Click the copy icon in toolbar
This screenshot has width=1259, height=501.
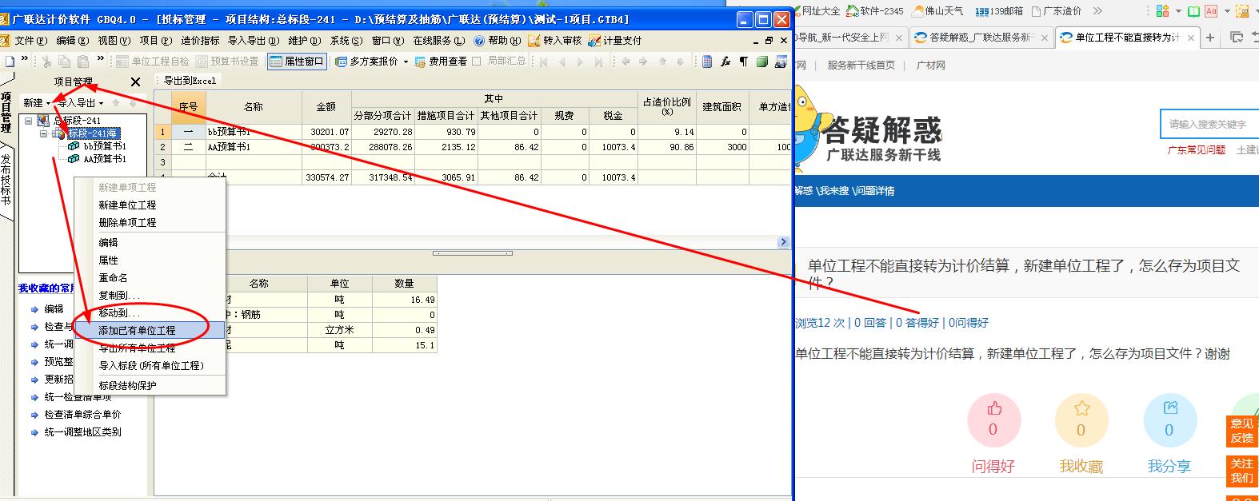pyautogui.click(x=64, y=62)
